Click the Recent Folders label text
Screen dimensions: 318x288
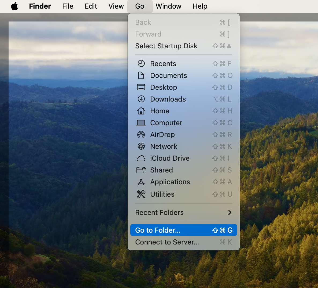[160, 213]
